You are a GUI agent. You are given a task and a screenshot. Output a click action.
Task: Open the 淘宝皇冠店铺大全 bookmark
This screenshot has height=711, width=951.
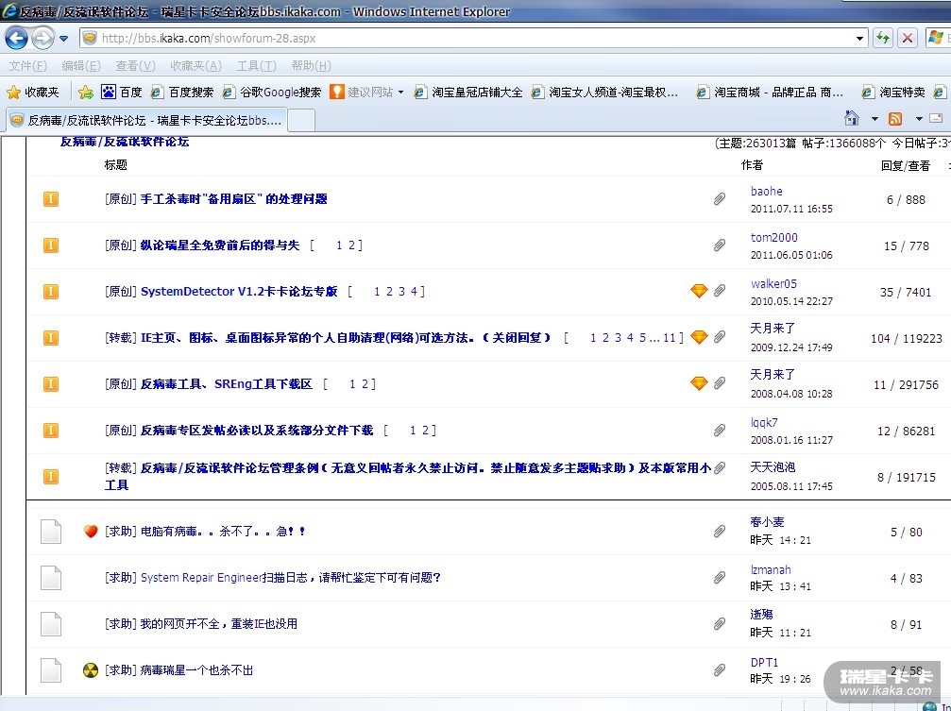coord(467,93)
